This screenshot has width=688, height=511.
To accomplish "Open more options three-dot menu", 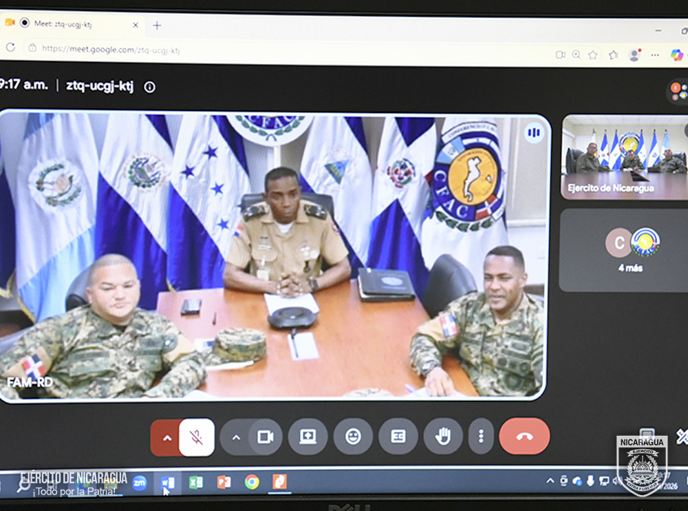I will (481, 437).
